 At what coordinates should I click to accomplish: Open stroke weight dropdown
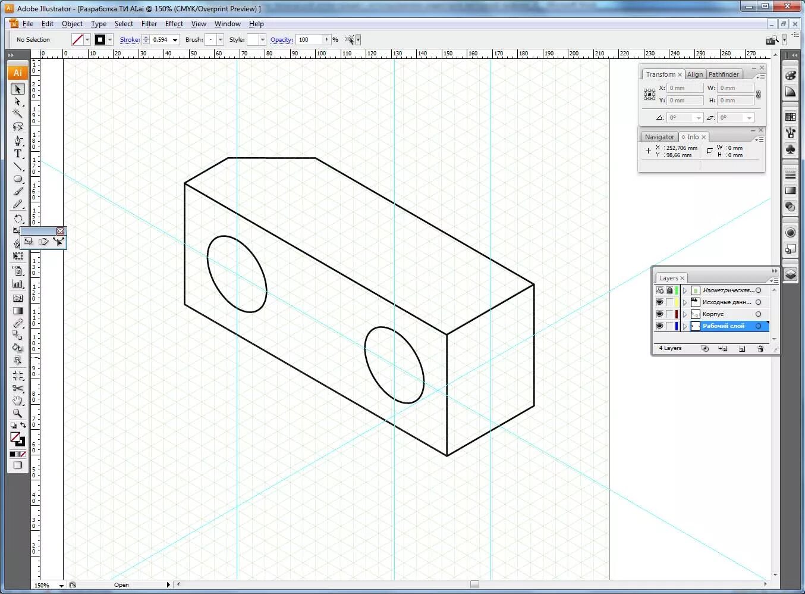[175, 40]
